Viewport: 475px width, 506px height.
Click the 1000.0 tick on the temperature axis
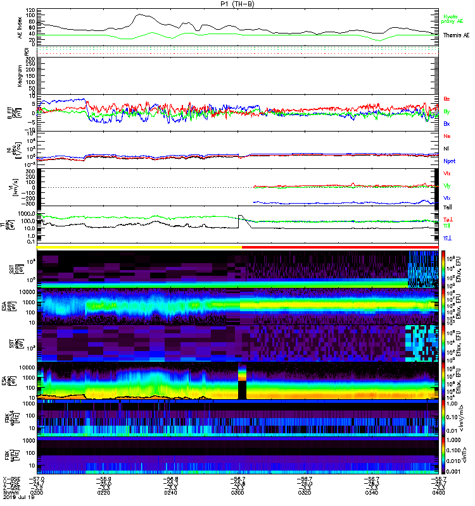click(27, 214)
